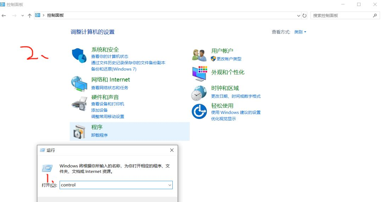Click the shield icon beside 更改帐户类型
The width and height of the screenshot is (383, 202).
pos(213,59)
